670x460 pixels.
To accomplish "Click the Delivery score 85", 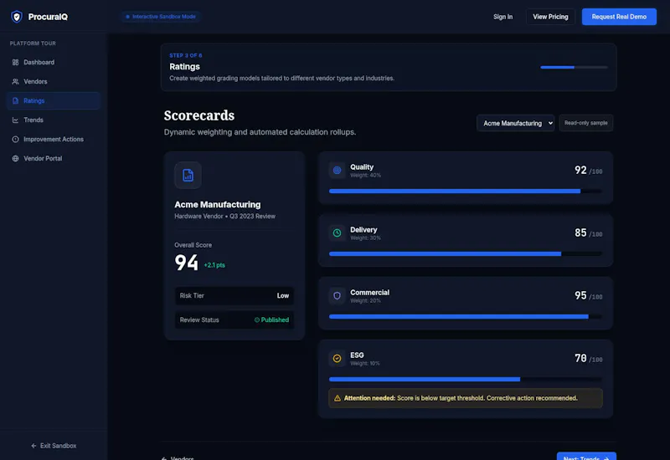I will [x=580, y=233].
